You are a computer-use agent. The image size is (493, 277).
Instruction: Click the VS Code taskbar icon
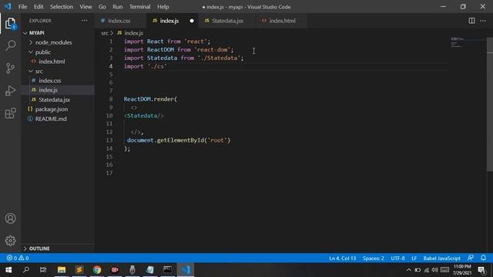pyautogui.click(x=186, y=270)
